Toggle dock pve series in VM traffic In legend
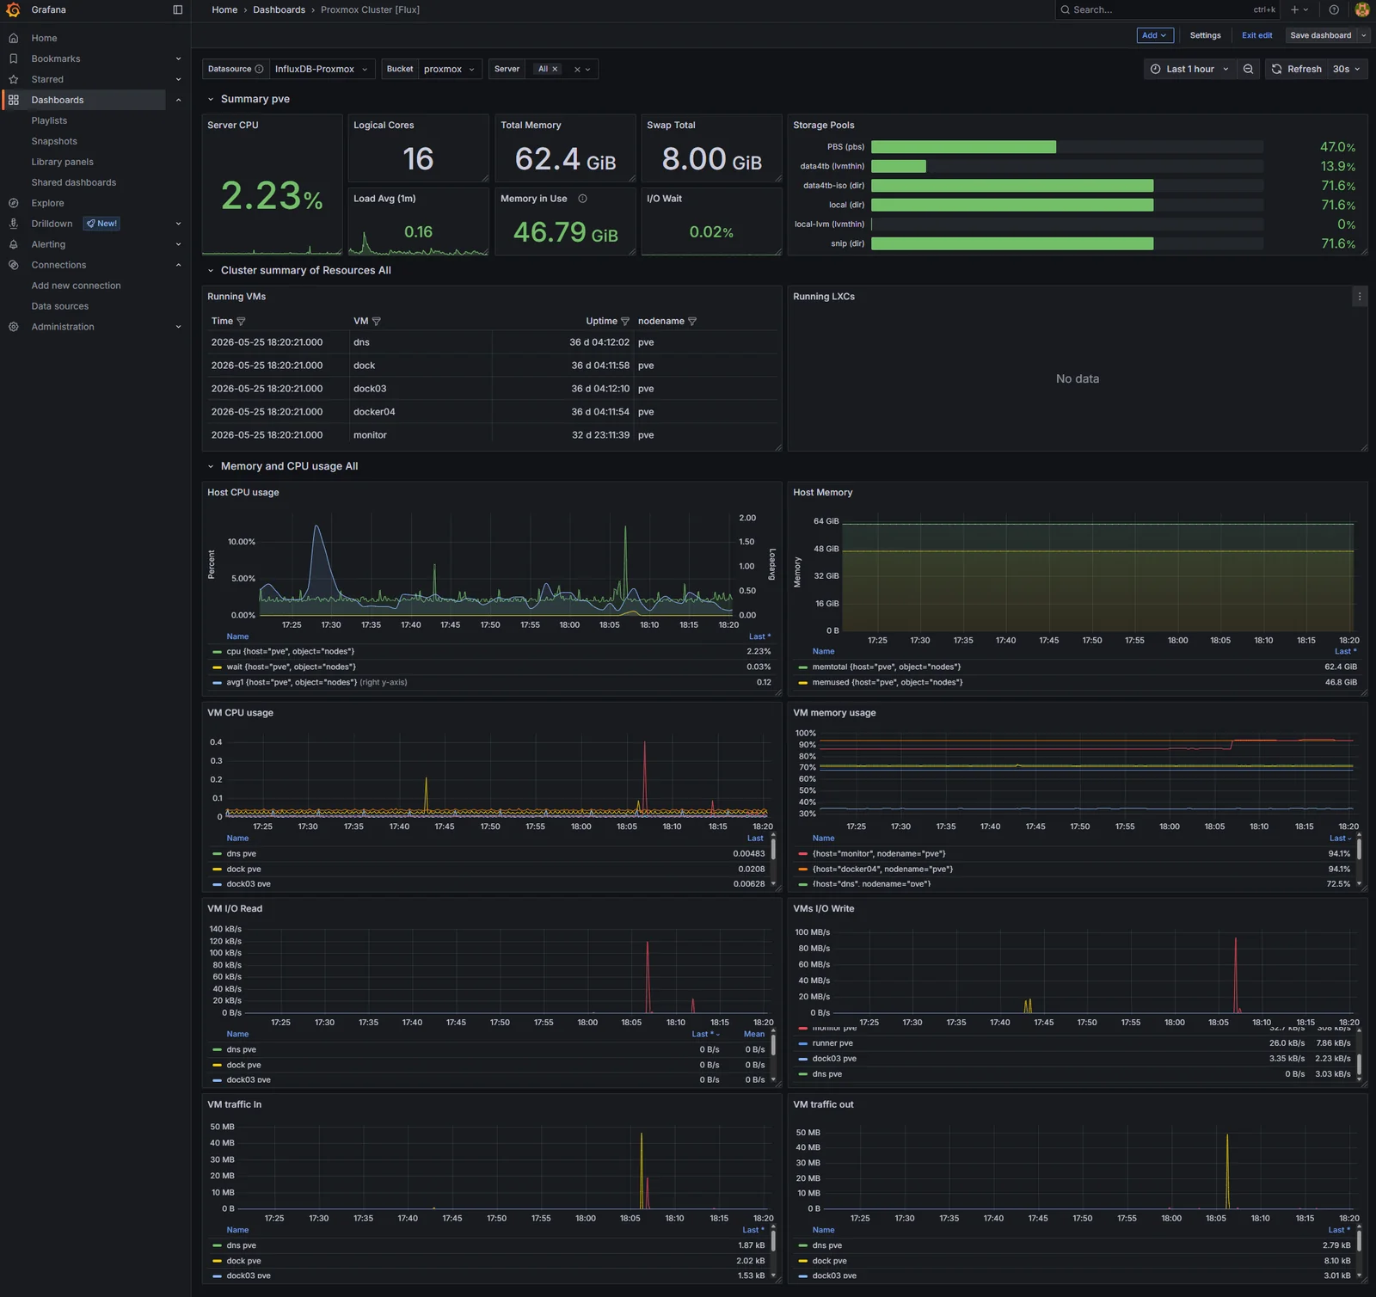The width and height of the screenshot is (1376, 1297). point(243,1261)
